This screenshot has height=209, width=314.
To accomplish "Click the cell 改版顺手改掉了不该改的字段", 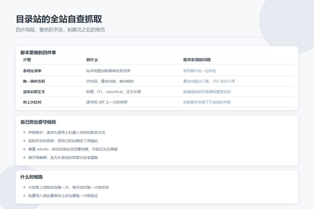I will click(x=207, y=102).
